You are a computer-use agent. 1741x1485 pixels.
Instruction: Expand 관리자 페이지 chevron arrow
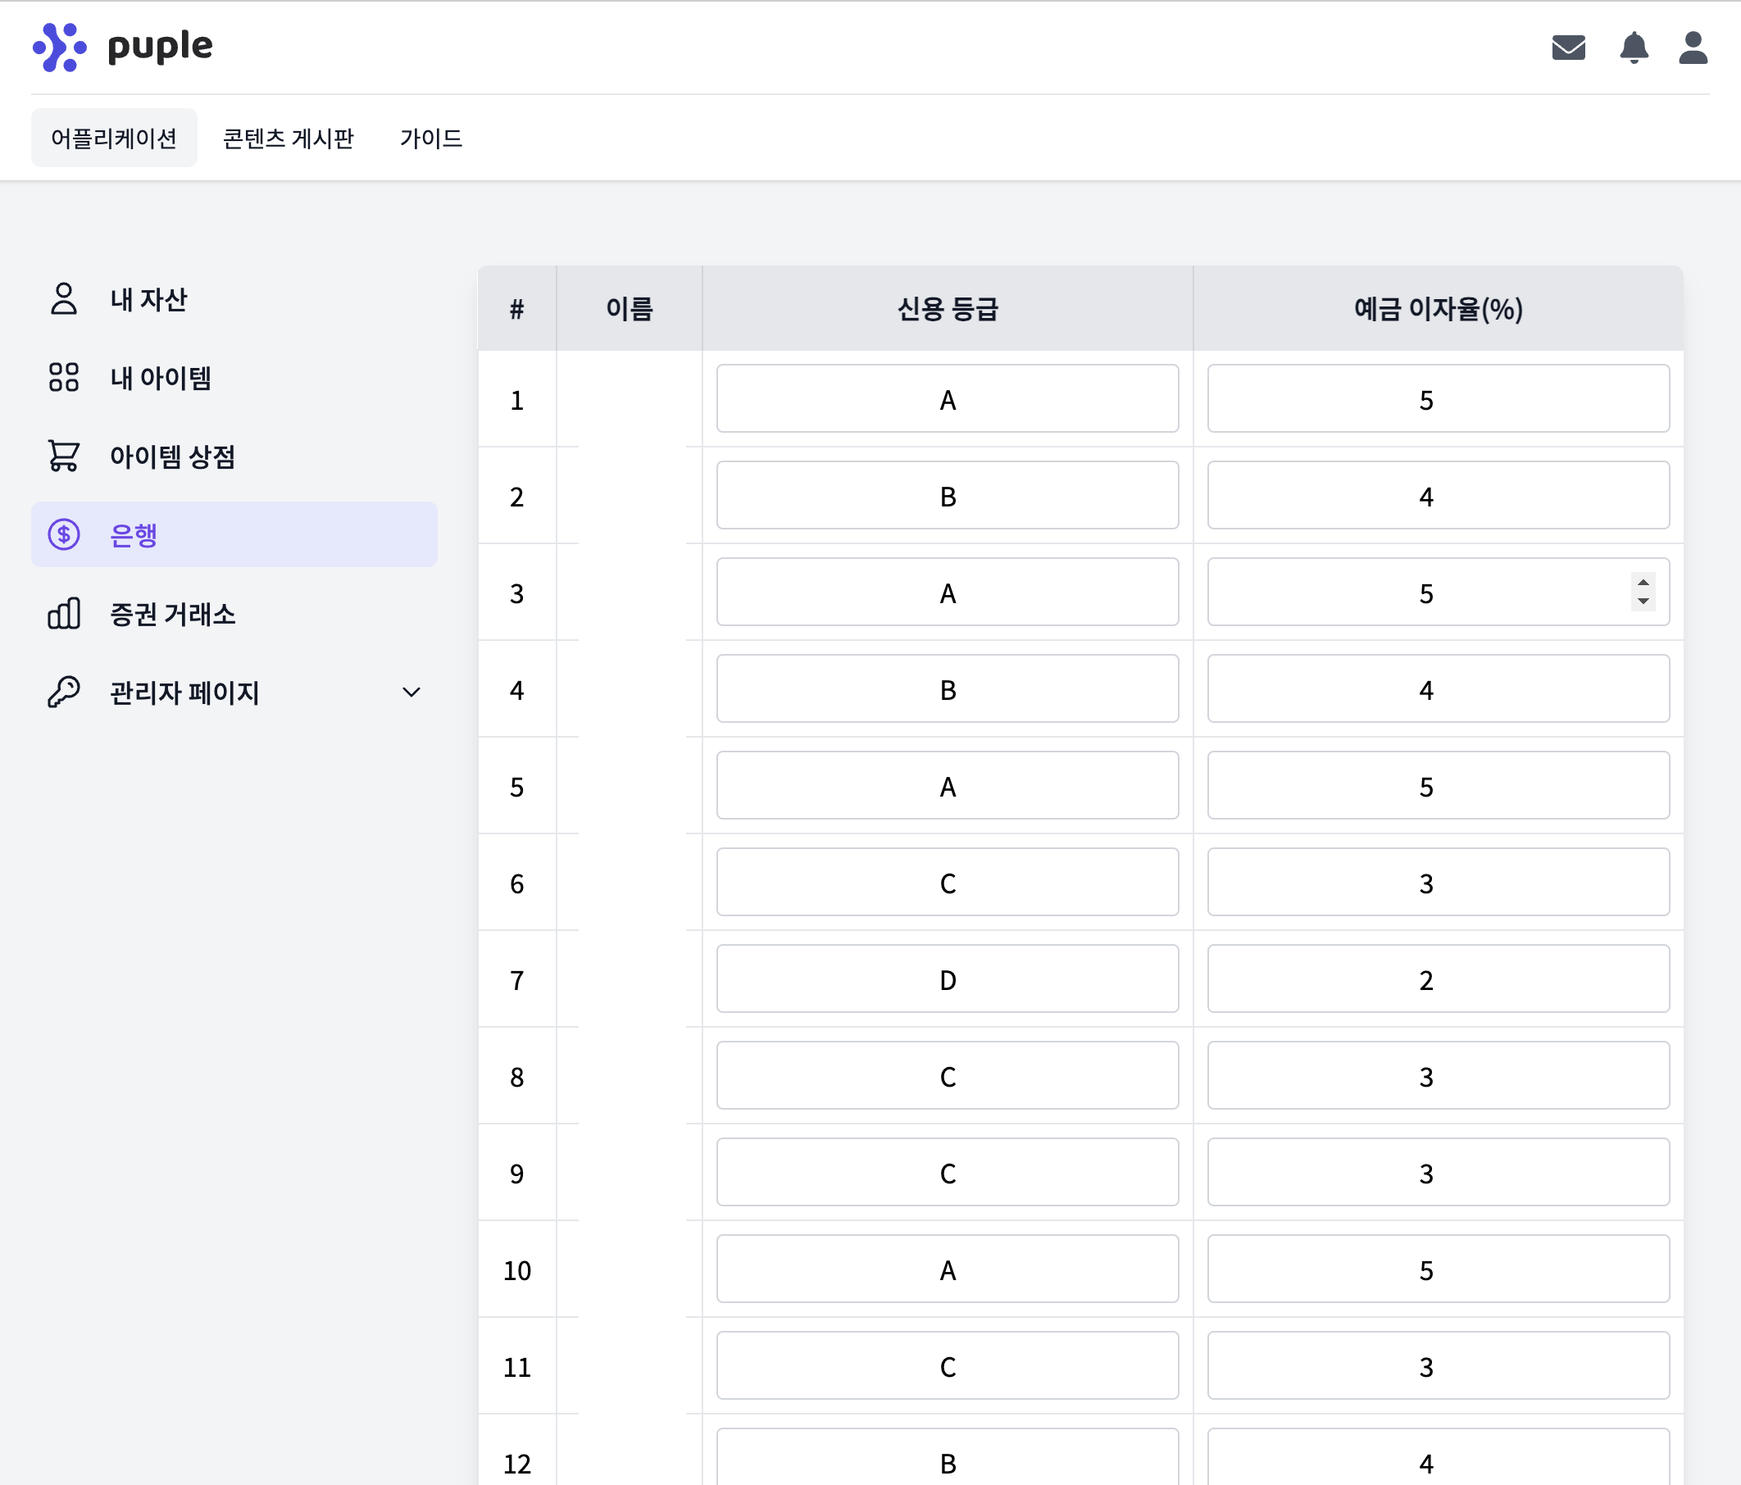(x=411, y=693)
